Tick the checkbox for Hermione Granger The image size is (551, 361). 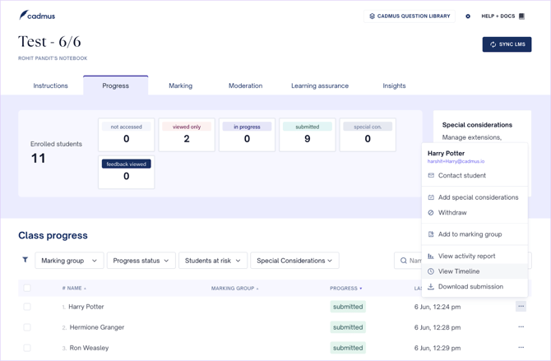[x=27, y=327]
